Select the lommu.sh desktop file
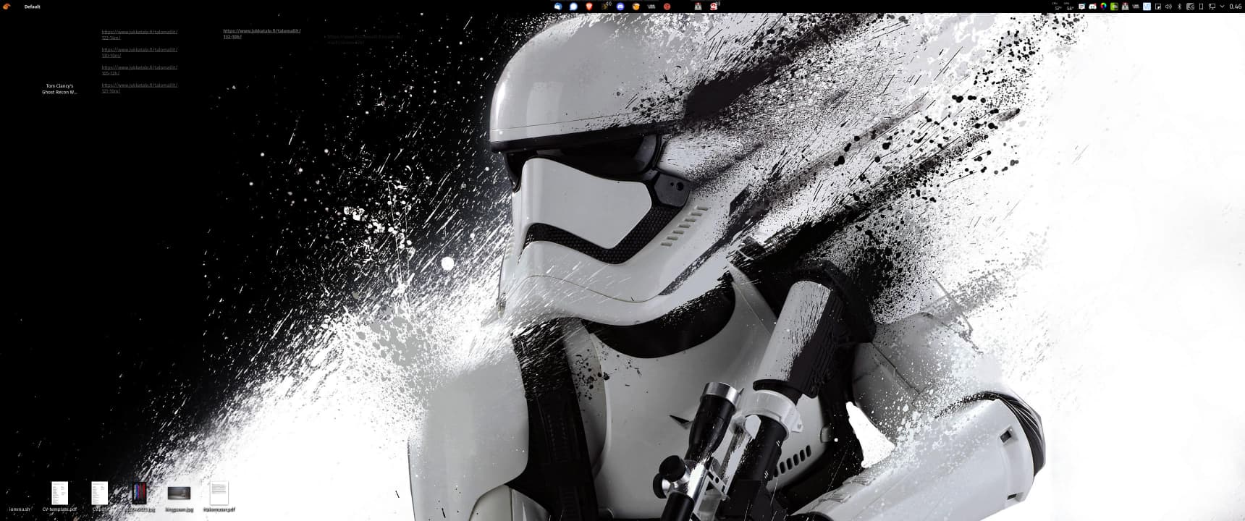1245x521 pixels. tap(20, 509)
